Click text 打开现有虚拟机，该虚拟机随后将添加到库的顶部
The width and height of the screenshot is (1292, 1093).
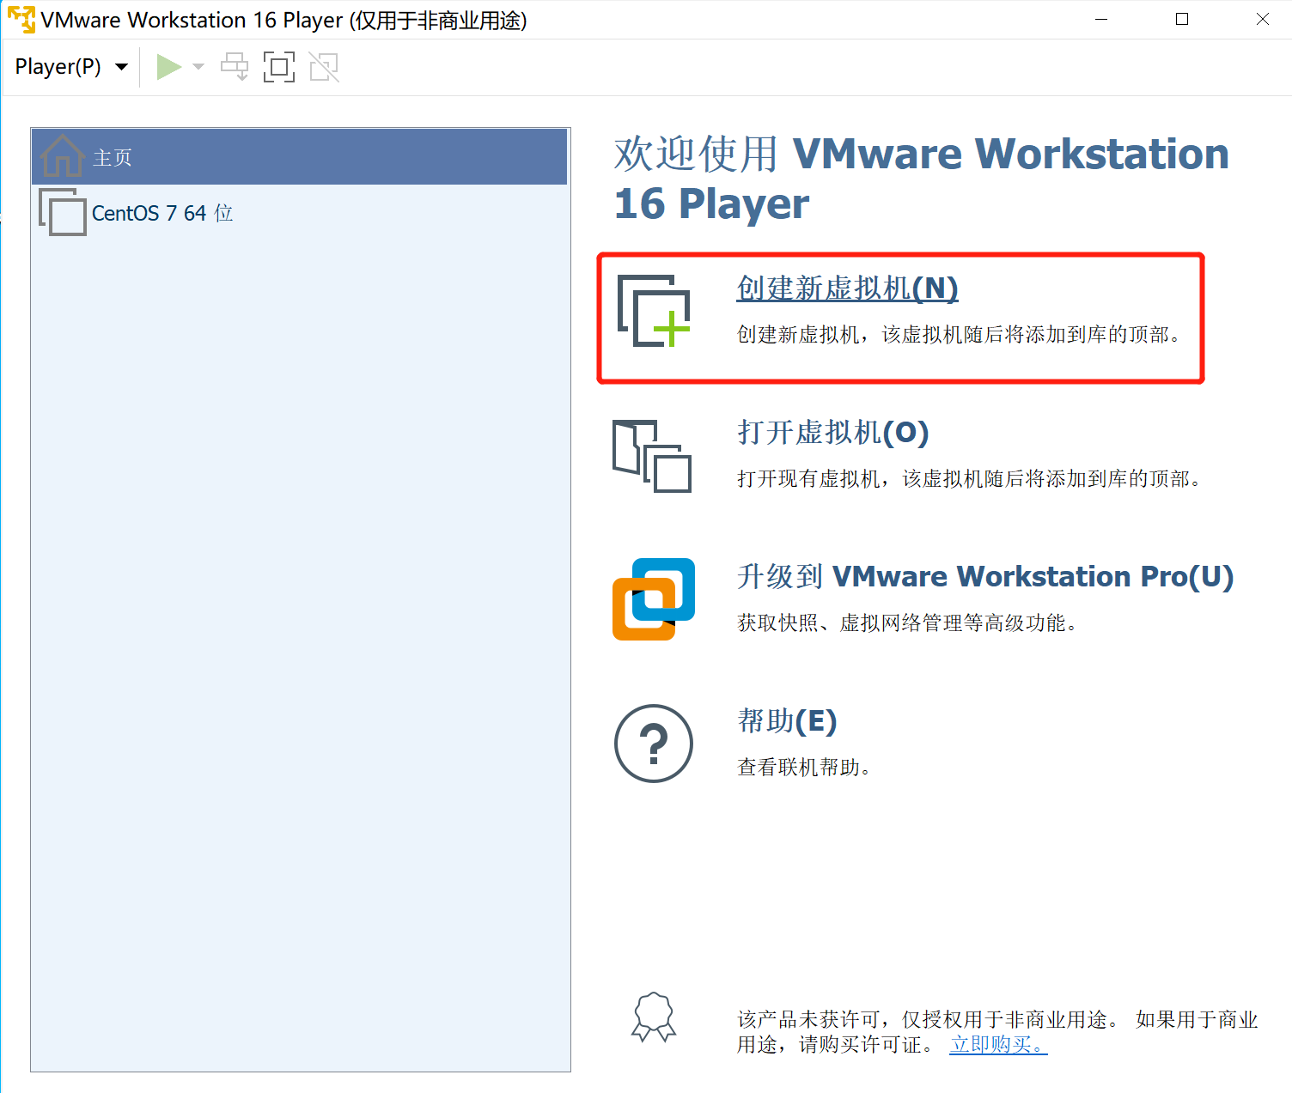point(970,479)
